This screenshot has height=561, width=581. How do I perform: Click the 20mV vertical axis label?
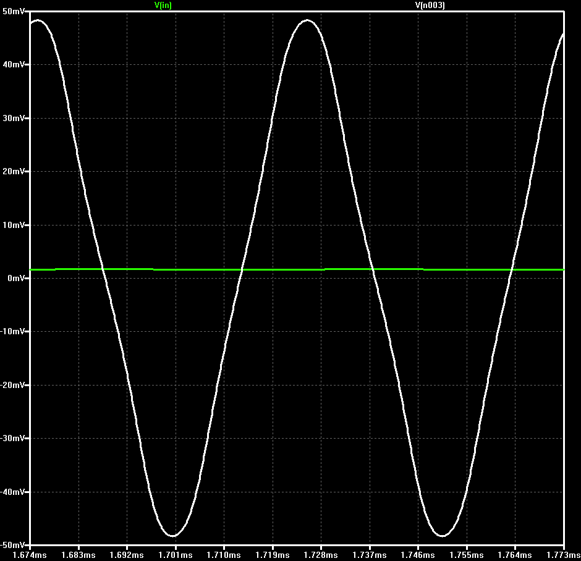pos(14,171)
